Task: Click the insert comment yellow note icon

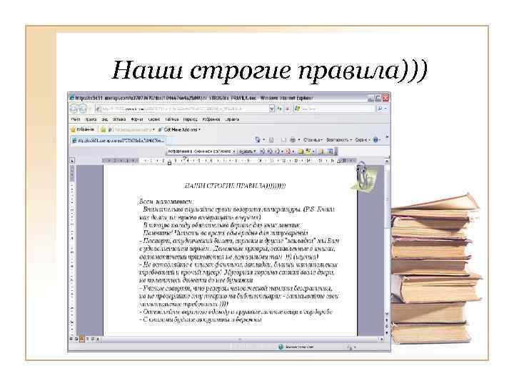Action: point(301,152)
